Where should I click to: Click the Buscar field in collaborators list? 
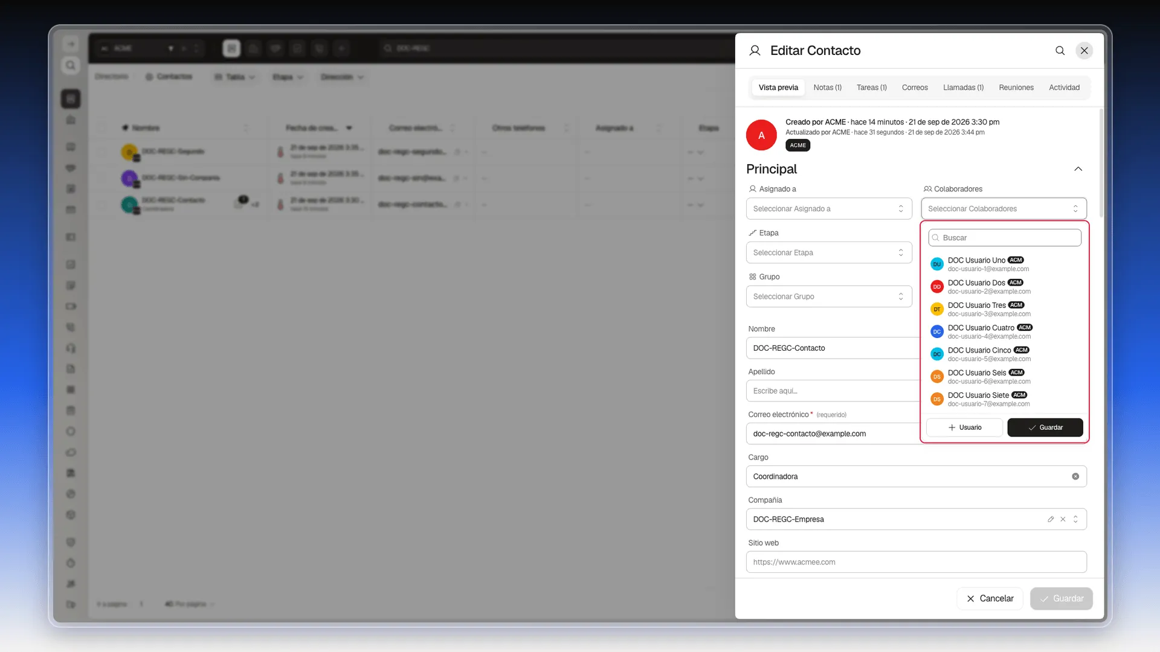click(x=1005, y=238)
